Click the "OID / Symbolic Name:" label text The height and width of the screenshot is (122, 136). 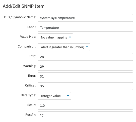(20, 17)
